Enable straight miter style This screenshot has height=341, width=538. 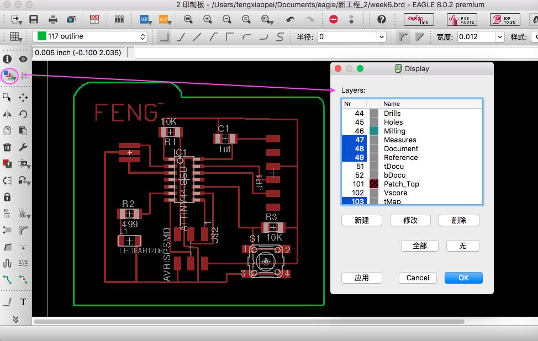coord(420,36)
